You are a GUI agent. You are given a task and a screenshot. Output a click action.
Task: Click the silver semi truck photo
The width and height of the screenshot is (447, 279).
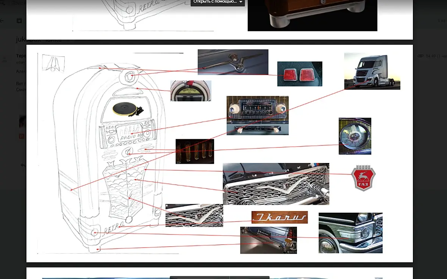[x=372, y=71]
